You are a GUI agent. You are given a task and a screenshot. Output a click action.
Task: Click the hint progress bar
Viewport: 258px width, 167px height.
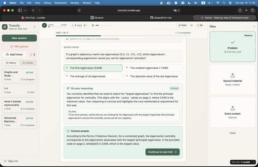[123, 36]
